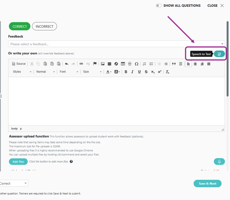Click the Save & Next button
The height and width of the screenshot is (200, 230).
point(207,183)
